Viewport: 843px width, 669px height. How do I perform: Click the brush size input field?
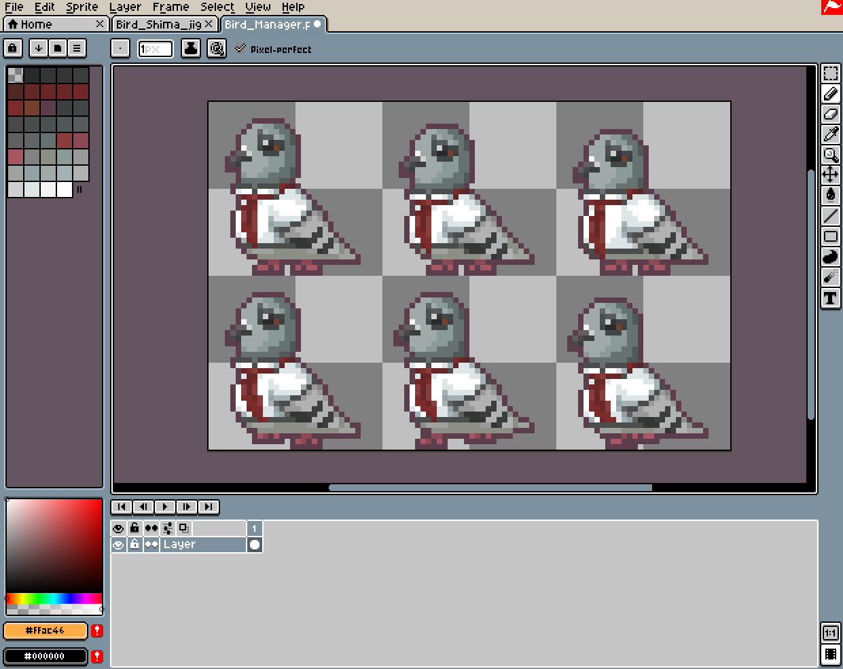tap(155, 49)
